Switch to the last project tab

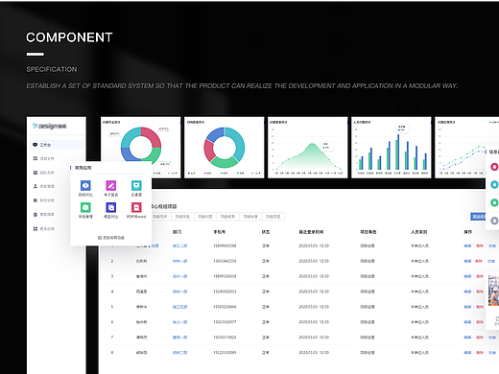273,217
